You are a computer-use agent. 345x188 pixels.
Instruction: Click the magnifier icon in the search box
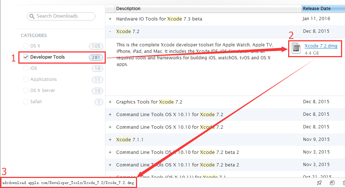tap(32, 16)
